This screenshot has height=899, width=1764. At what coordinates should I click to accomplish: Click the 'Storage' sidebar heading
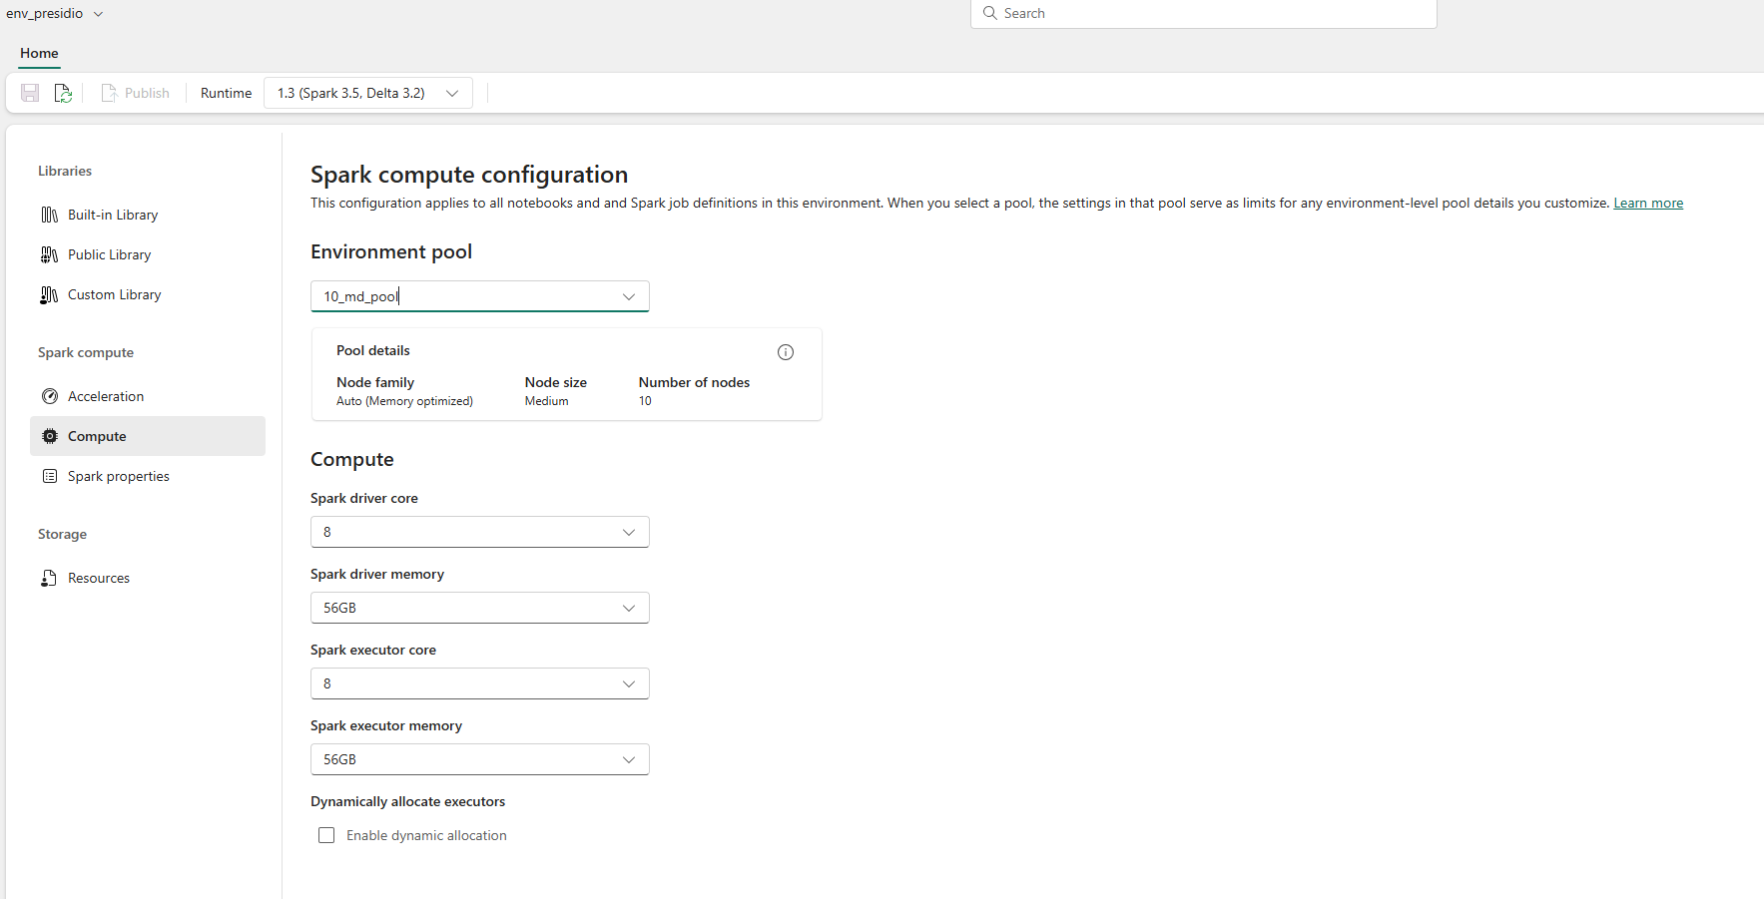[x=62, y=534]
